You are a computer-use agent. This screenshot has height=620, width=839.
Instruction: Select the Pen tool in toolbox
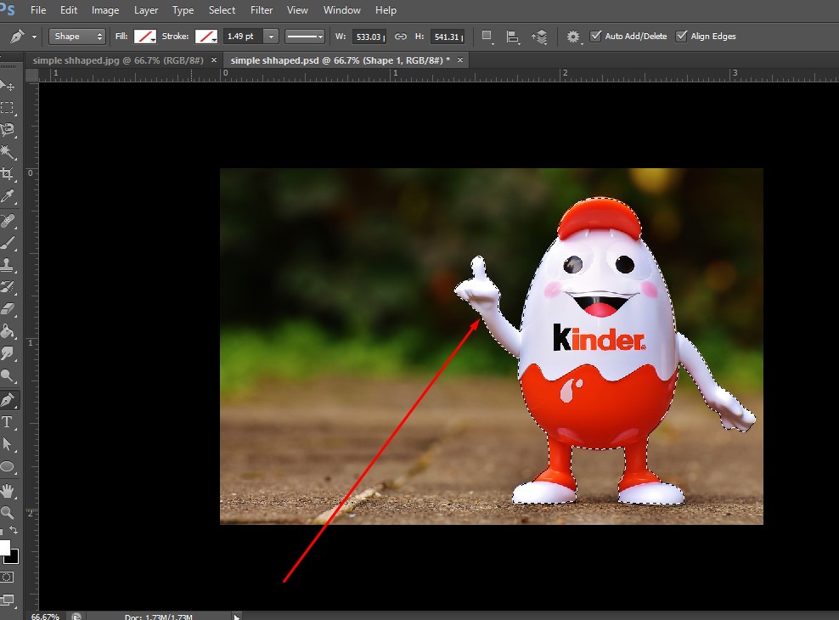(x=8, y=400)
